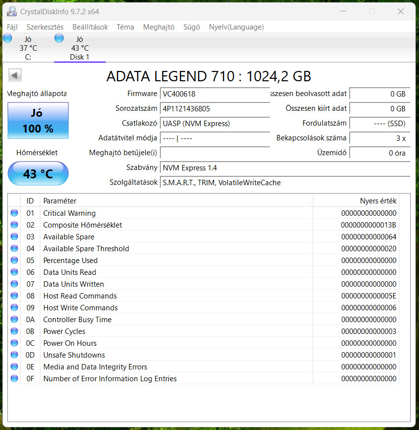
Task: Select the Disk 1 status orb
Action: (59, 38)
